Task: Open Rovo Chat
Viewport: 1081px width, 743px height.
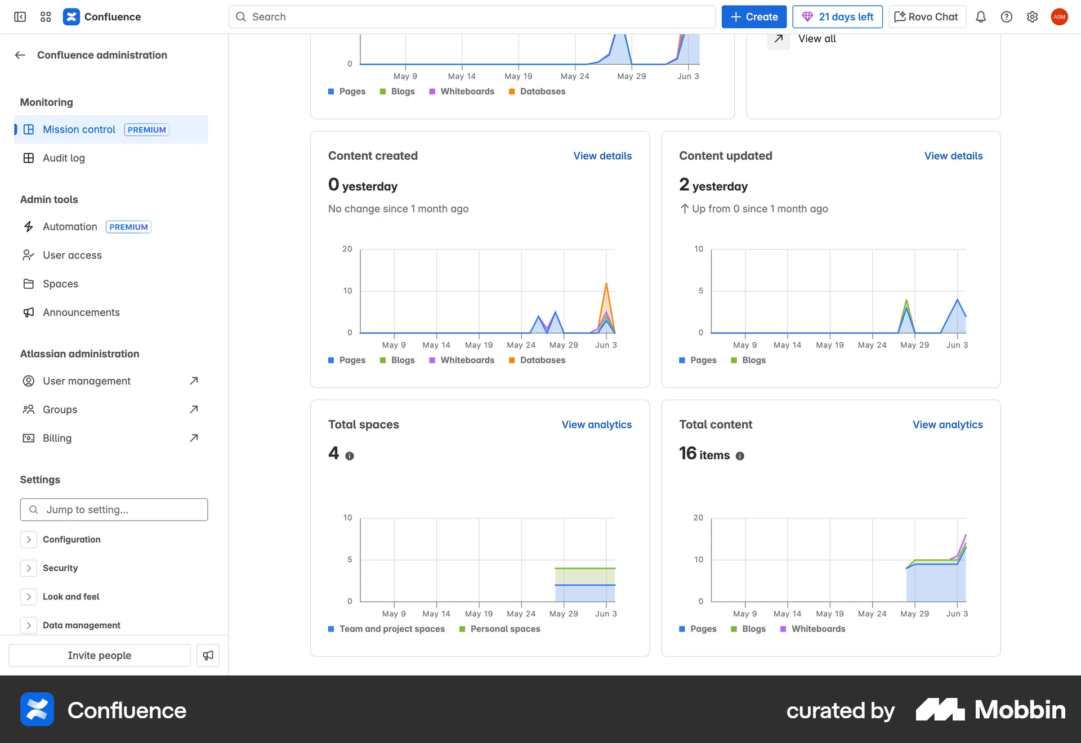Action: pyautogui.click(x=926, y=16)
